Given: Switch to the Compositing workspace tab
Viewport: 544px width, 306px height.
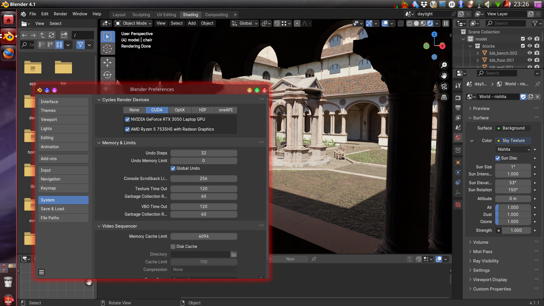Looking at the screenshot, I should pyautogui.click(x=216, y=14).
